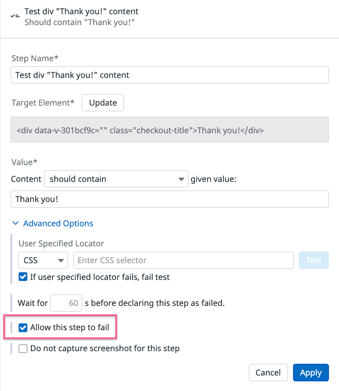Click the Update button for Target Element
Image resolution: width=339 pixels, height=391 pixels.
102,103
